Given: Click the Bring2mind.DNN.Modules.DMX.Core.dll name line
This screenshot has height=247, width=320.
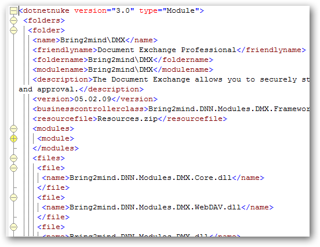Looking at the screenshot, I should coord(153,178).
